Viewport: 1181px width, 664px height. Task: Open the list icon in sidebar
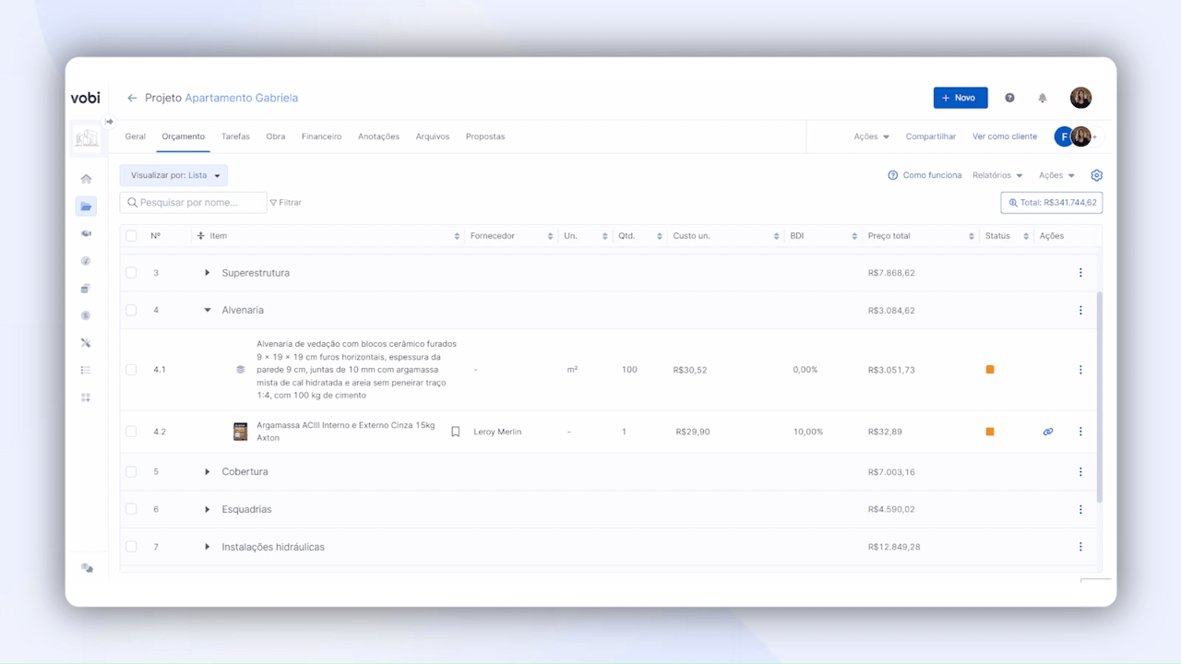coord(86,370)
